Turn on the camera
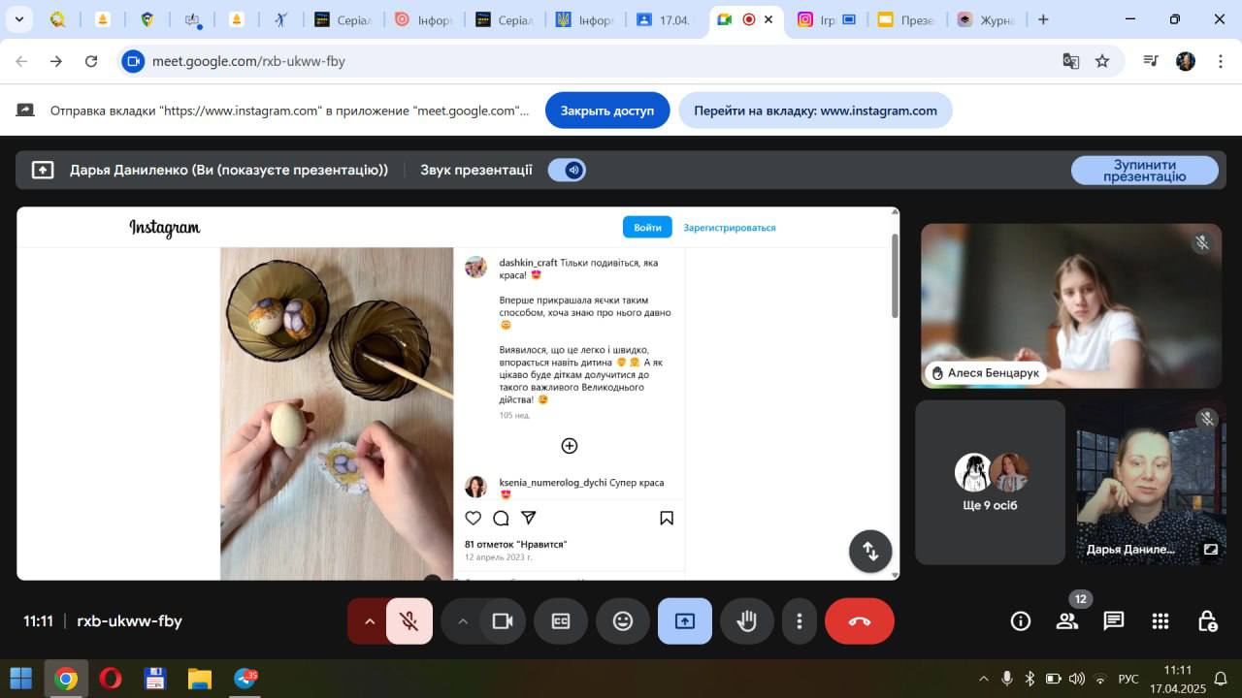 (502, 621)
